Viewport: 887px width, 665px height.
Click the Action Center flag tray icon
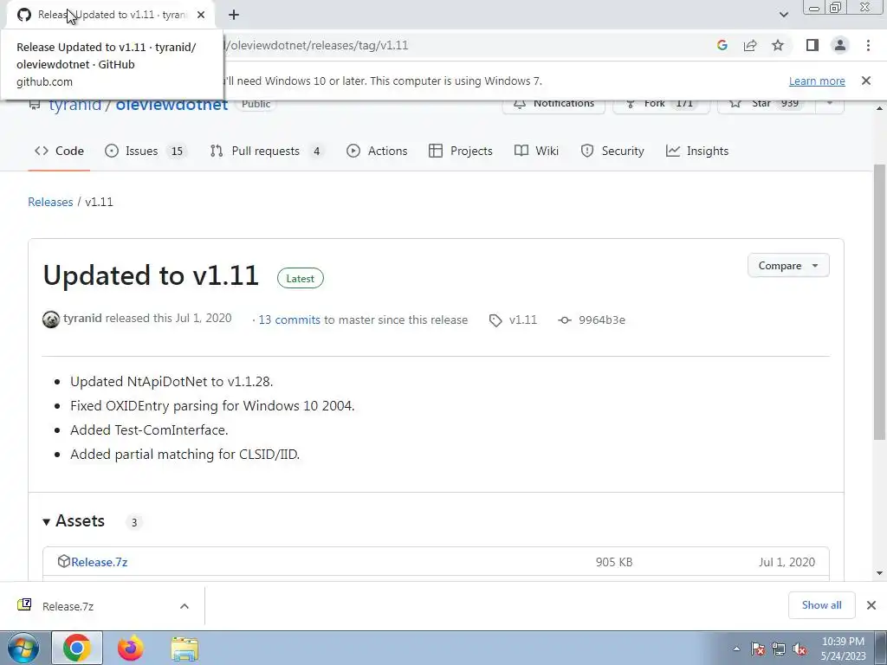click(757, 649)
